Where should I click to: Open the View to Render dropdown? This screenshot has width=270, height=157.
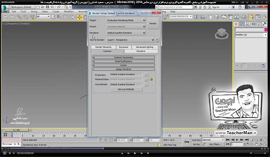130,40
